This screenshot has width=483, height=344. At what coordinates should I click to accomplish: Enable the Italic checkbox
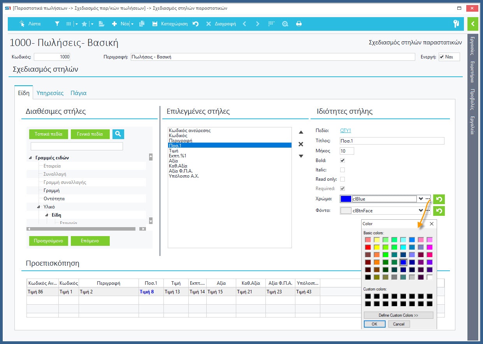(x=342, y=170)
